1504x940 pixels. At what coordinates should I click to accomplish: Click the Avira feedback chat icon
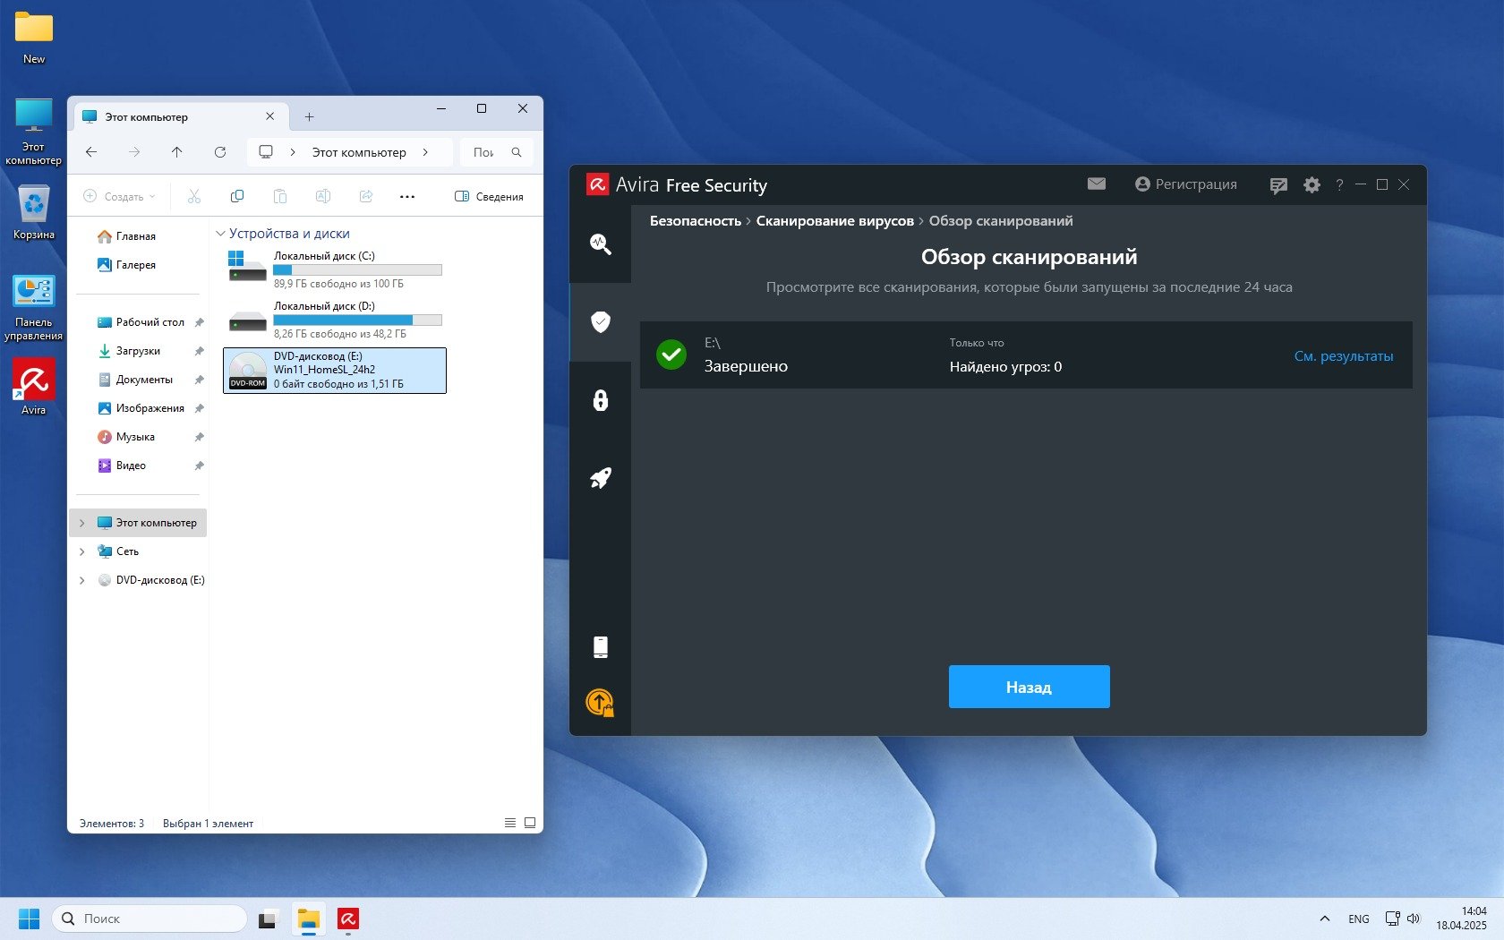[1278, 185]
